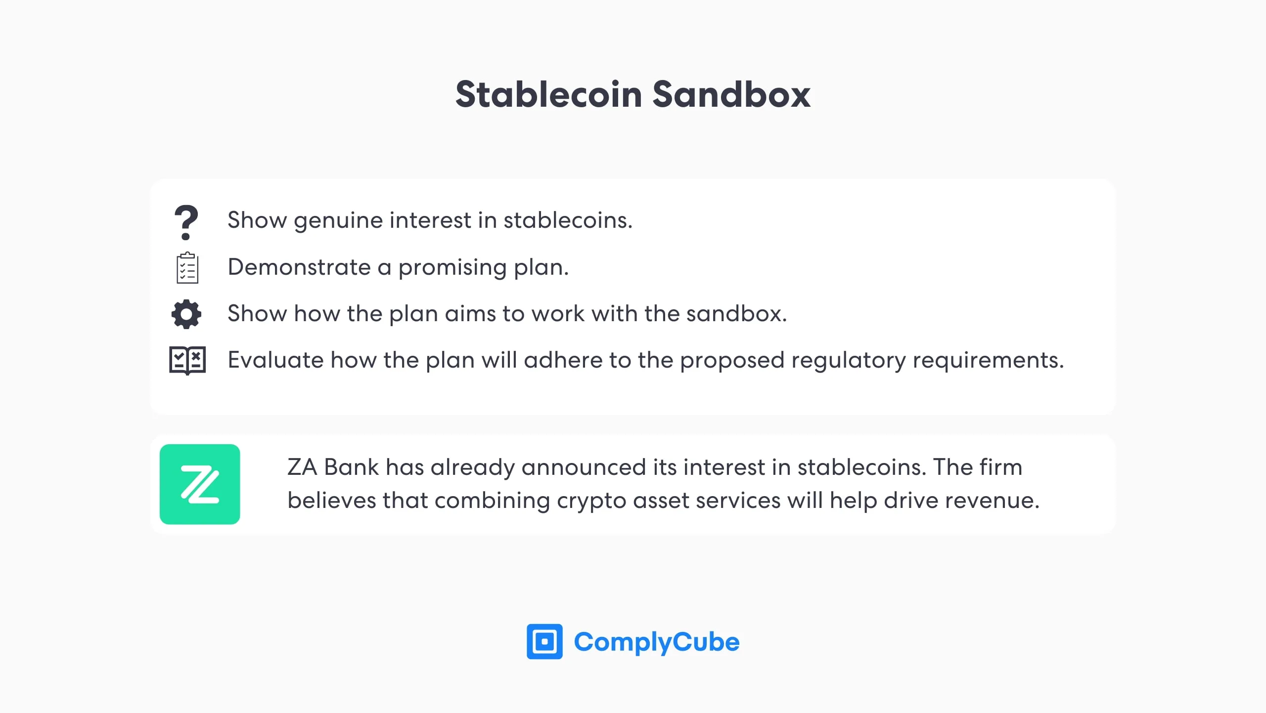The height and width of the screenshot is (713, 1266).
Task: Click the green ZA Bank logo
Action: [x=200, y=484]
